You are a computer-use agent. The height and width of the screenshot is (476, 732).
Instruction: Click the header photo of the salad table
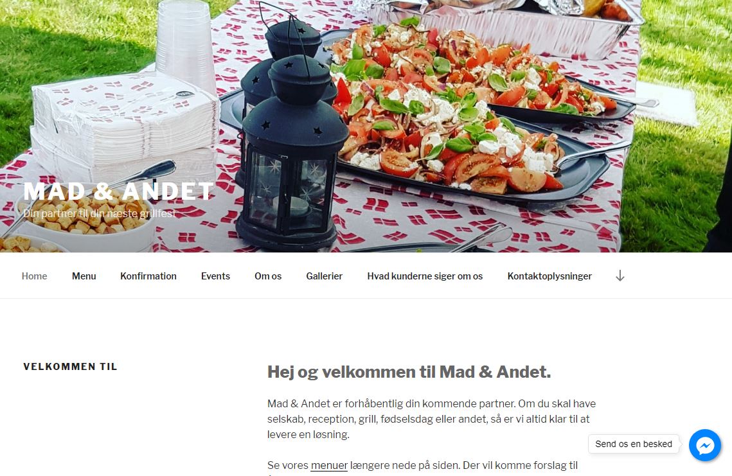[366, 126]
